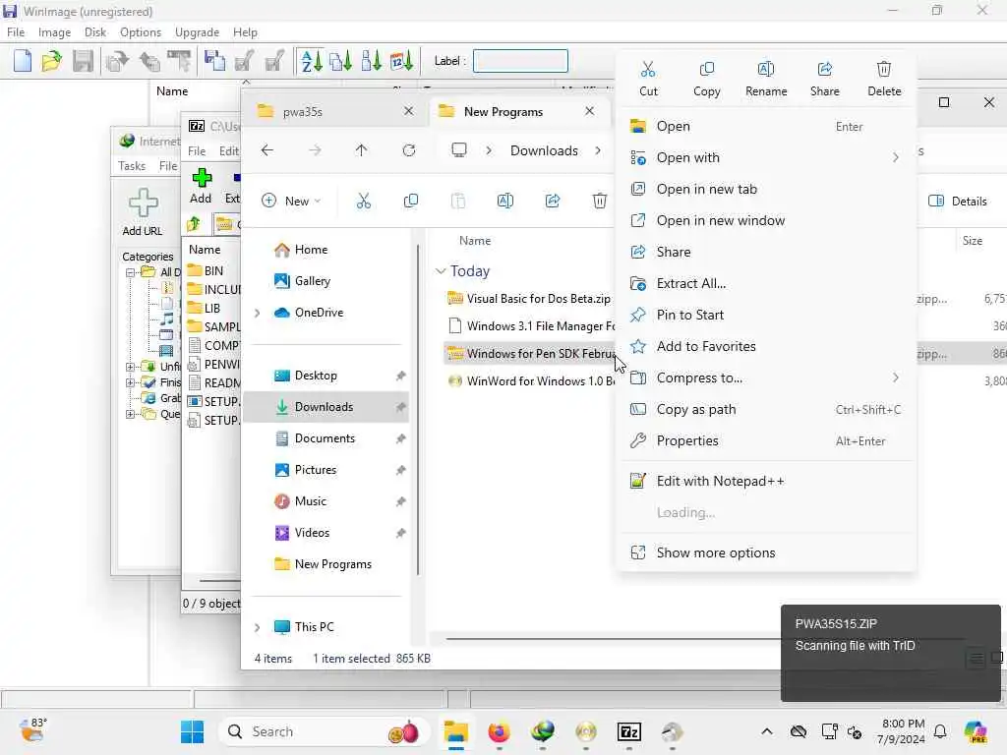Select Windows 3.1 File Manager file
The image size is (1007, 755).
(x=541, y=326)
